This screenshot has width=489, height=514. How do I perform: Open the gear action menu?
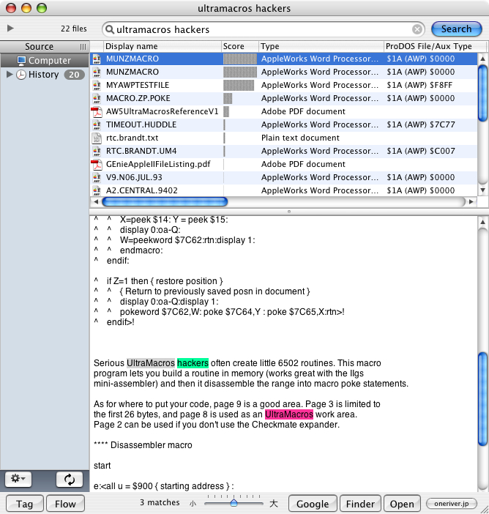click(18, 479)
